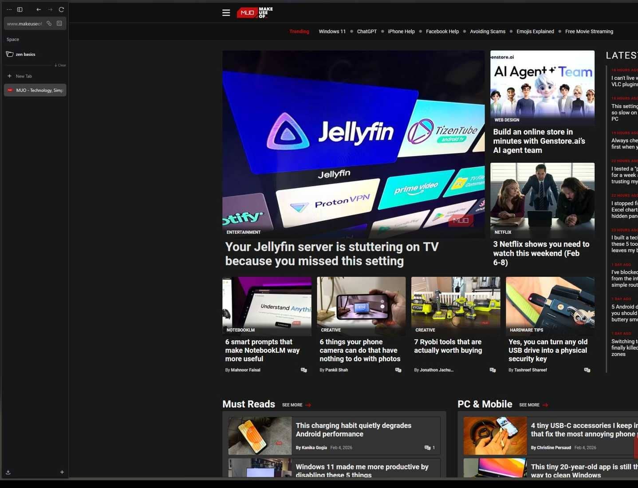Click the Netflix category label
Viewport: 638px width, 488px height.
tap(503, 232)
